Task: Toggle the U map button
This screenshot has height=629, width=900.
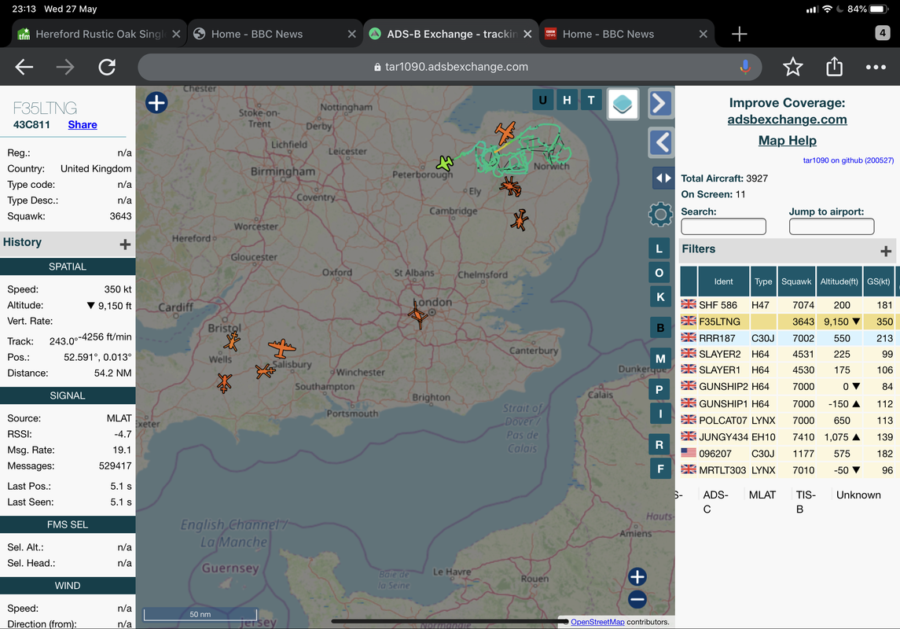Action: (542, 101)
